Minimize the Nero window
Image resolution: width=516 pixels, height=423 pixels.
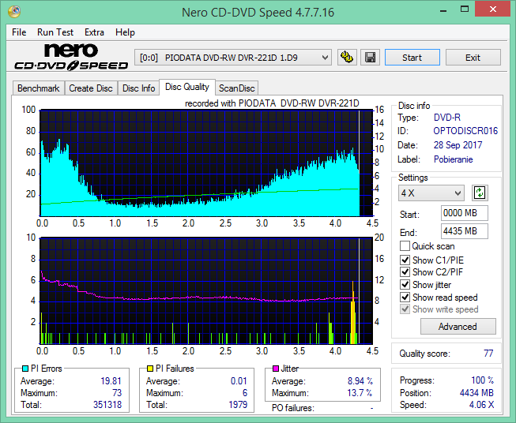443,9
